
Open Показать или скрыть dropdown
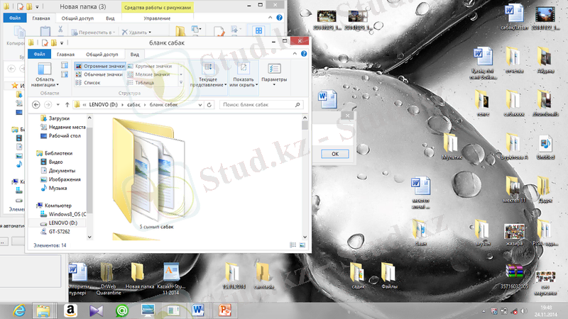[243, 73]
